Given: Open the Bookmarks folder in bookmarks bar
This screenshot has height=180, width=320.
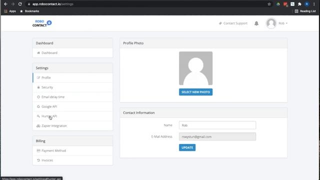Looking at the screenshot, I should [29, 11].
